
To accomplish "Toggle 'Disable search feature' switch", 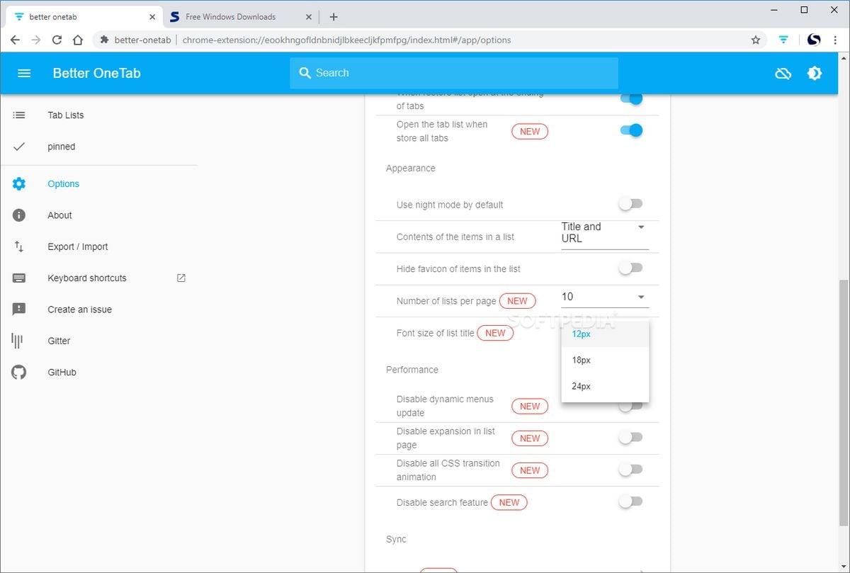I will pos(630,501).
